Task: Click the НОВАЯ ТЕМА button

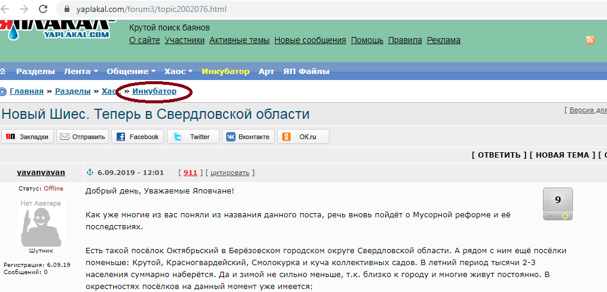Action: click(x=563, y=155)
